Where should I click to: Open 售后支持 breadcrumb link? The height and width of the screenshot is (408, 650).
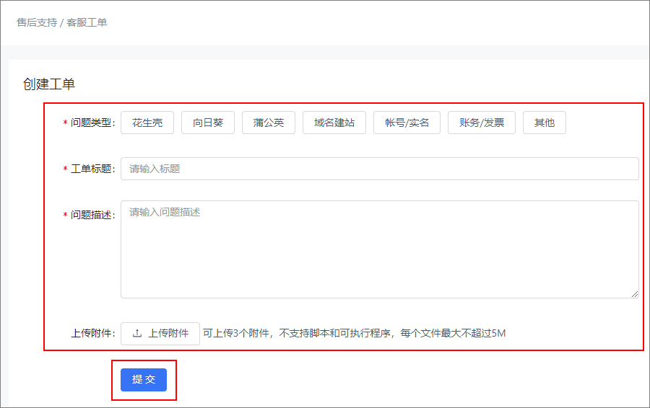point(37,22)
